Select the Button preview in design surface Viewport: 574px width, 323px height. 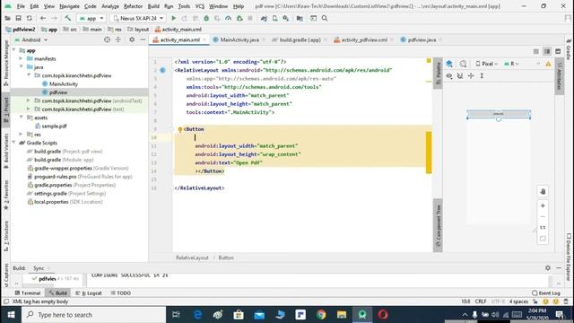point(499,114)
